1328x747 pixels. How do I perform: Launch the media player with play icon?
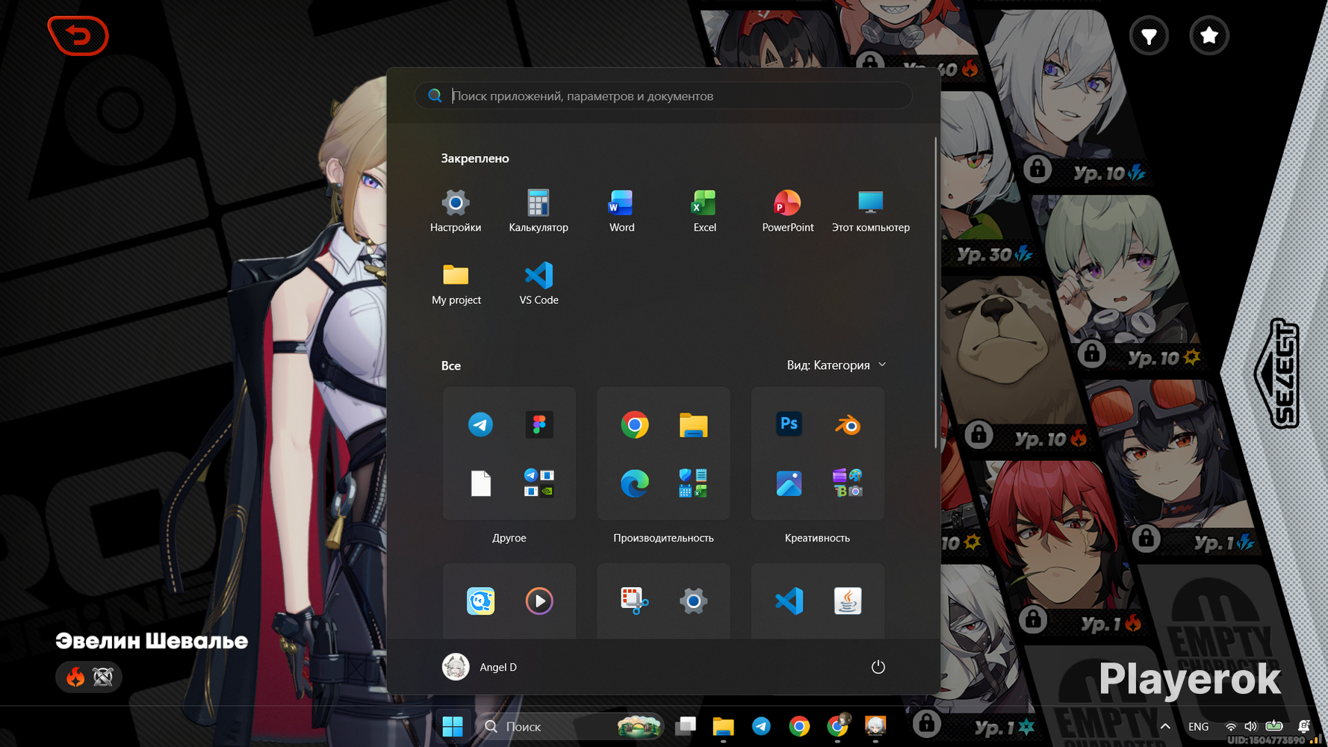pyautogui.click(x=539, y=601)
